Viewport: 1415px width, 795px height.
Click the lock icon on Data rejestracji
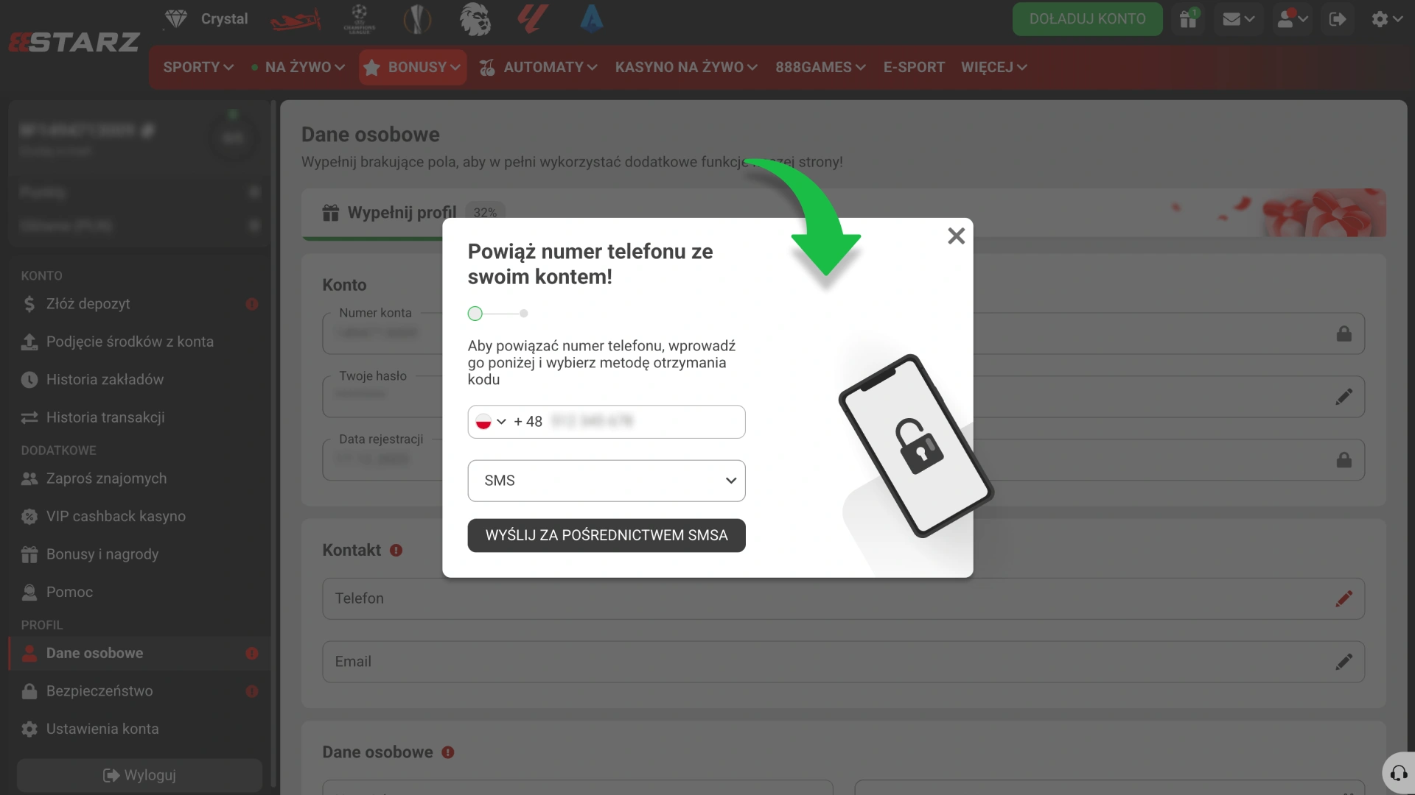[x=1344, y=460]
